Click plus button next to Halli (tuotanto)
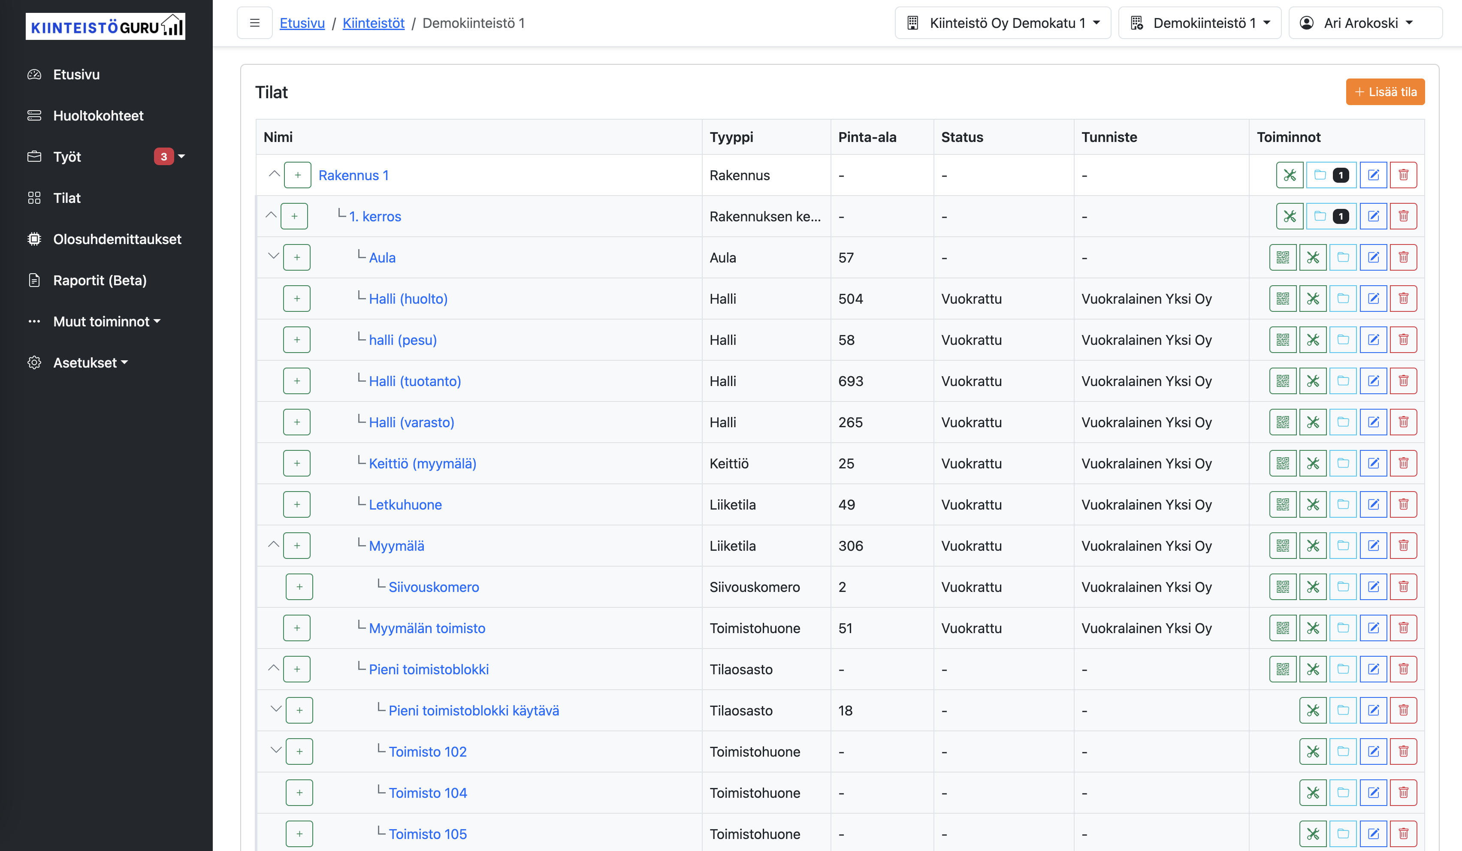This screenshot has height=851, width=1462. click(296, 380)
